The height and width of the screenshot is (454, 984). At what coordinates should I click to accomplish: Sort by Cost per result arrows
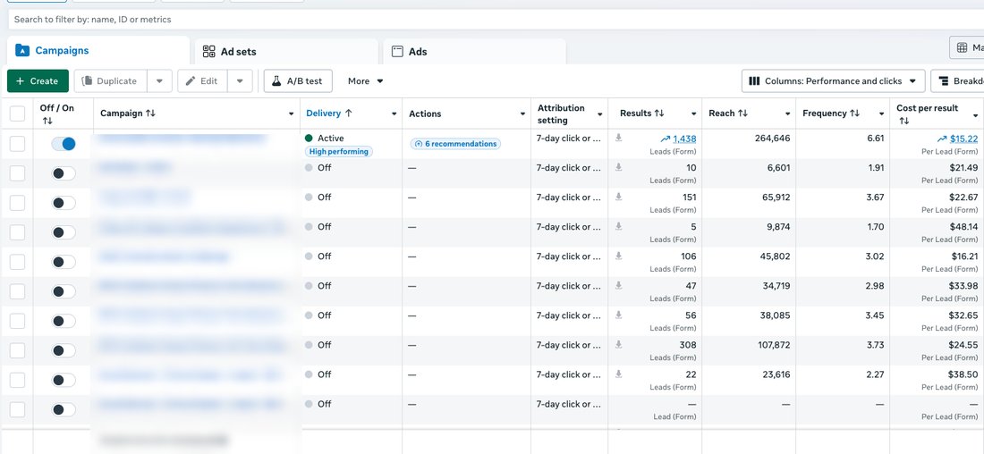pos(904,121)
